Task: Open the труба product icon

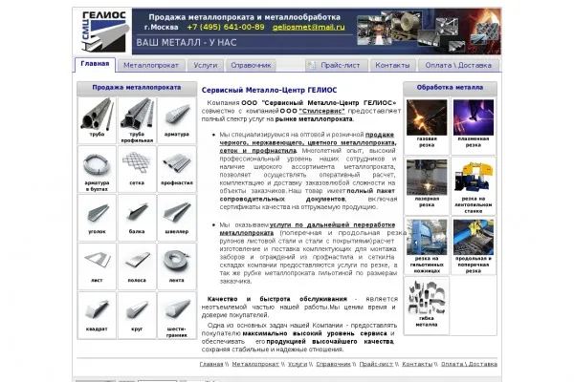Action: 97,114
